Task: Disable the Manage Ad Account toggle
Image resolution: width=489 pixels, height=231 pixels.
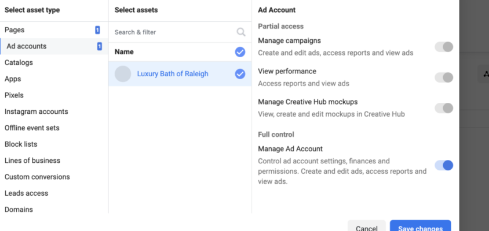Action: 444,165
